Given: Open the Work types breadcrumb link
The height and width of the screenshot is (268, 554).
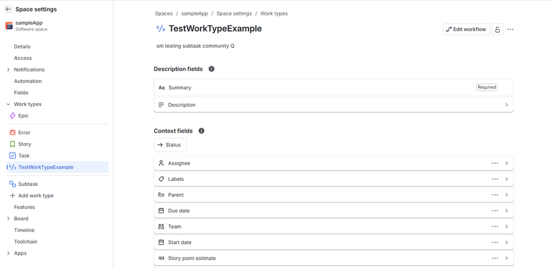Looking at the screenshot, I should 274,13.
